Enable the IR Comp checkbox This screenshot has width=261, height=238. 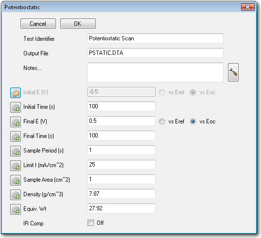(90, 222)
